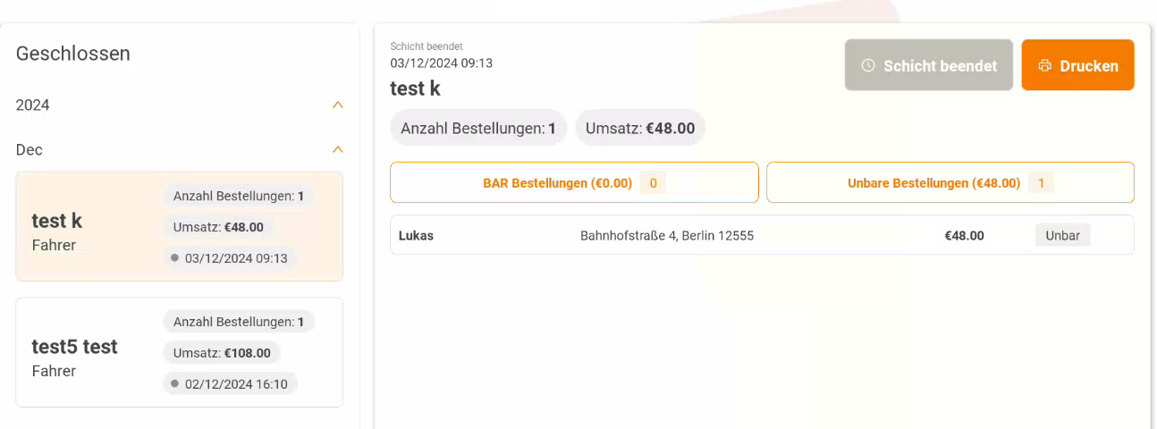Click the Unbar payment badge

(x=1063, y=235)
